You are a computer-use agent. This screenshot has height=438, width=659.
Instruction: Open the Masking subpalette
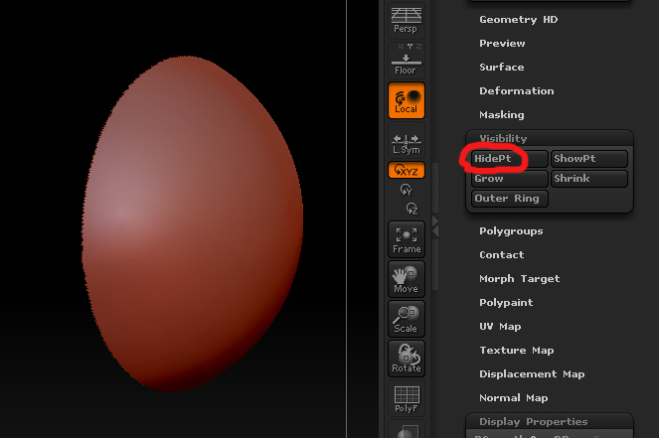click(x=501, y=115)
